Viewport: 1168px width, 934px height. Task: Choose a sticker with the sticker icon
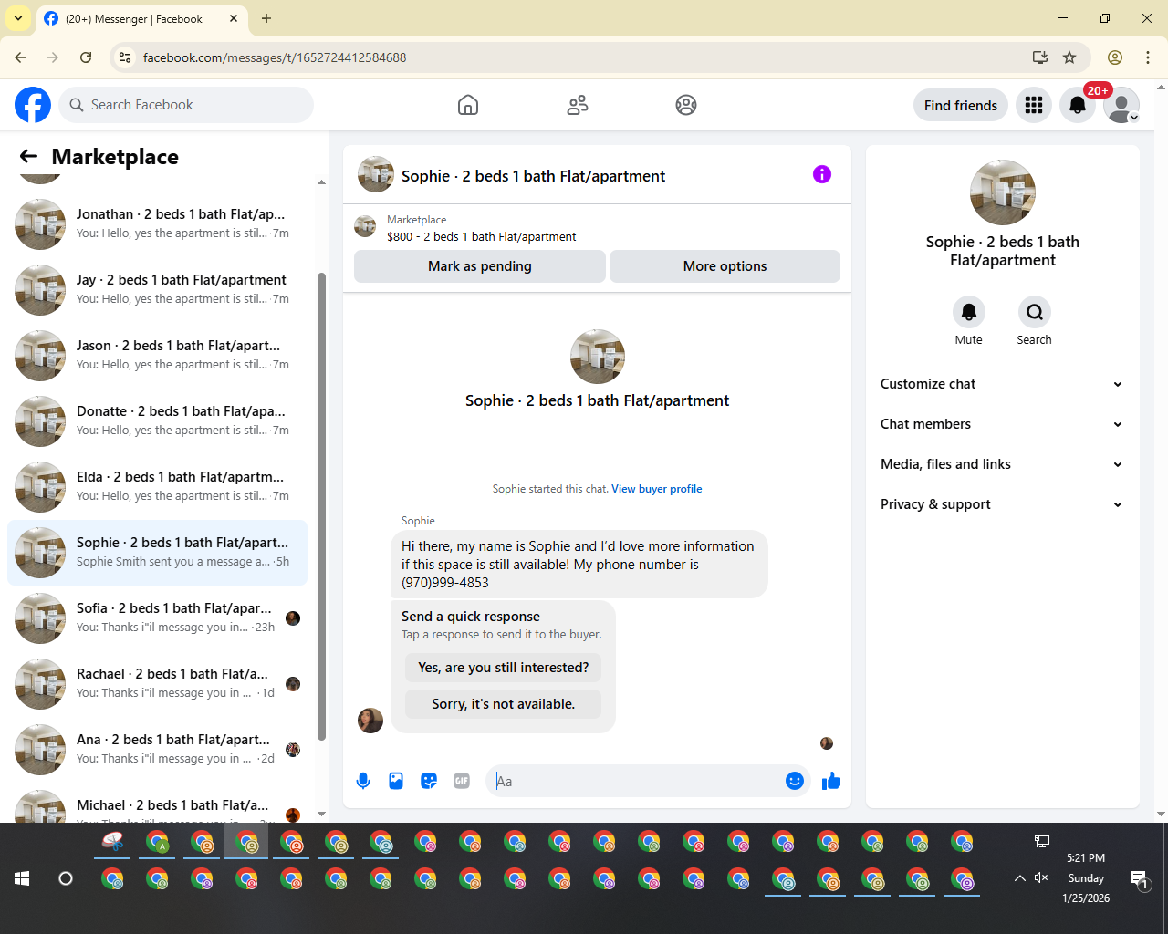(x=429, y=781)
